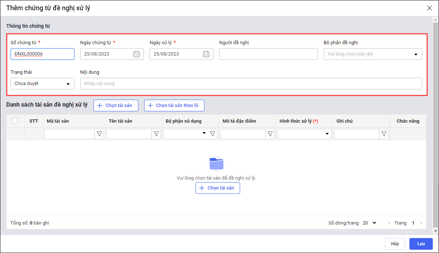Go to the next page arrow
This screenshot has height=253, width=439.
click(421, 223)
